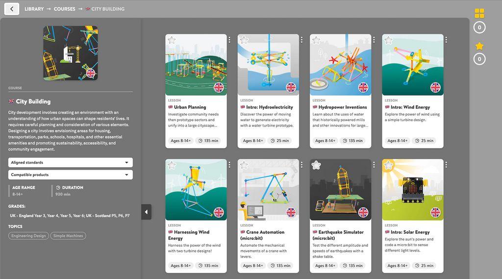Image resolution: width=502 pixels, height=279 pixels.
Task: Click the UK flag on Intro: Wind Energy thumbnail
Action: pos(435,87)
